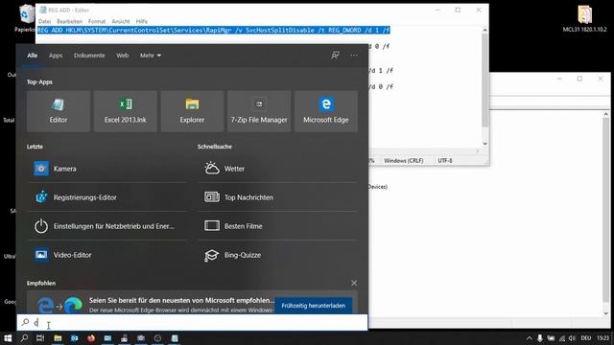
Task: Open Format menu in Editor window
Action: pyautogui.click(x=97, y=21)
